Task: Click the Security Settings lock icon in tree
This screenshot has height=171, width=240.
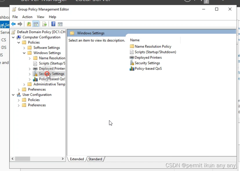Action: (x=35, y=74)
